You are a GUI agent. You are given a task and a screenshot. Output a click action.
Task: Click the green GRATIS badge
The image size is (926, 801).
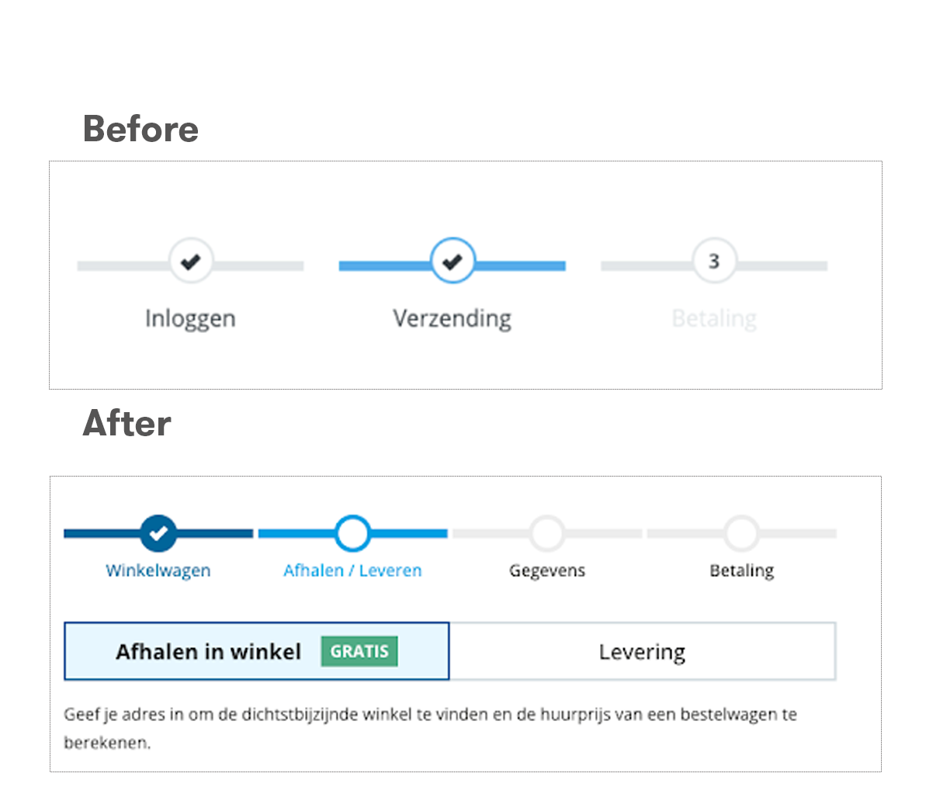click(x=359, y=651)
